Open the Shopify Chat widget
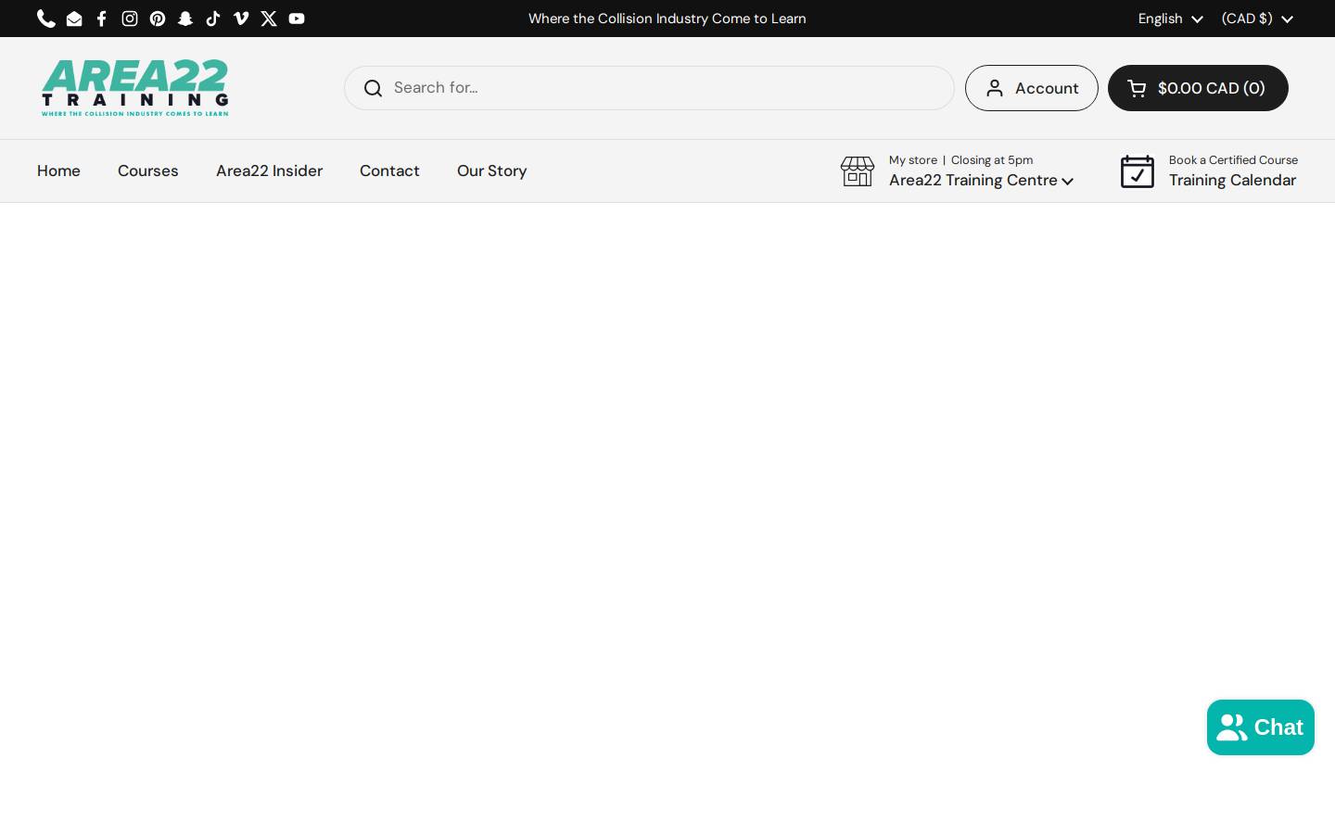Screen dimensions: 1335x834 [x=1261, y=727]
